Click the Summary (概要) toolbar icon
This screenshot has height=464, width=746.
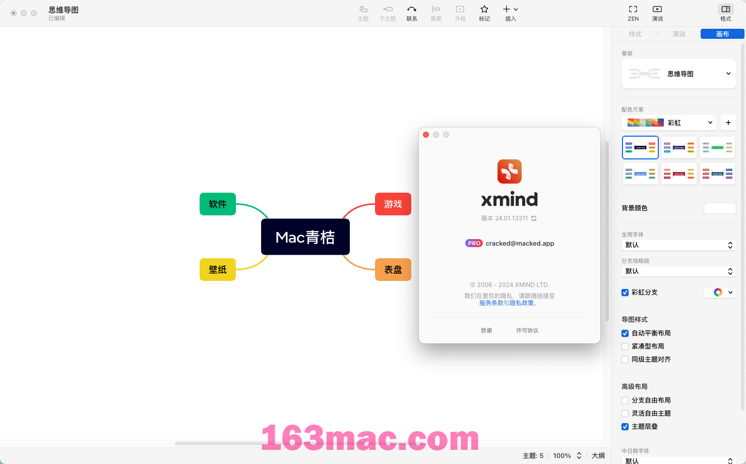(436, 9)
